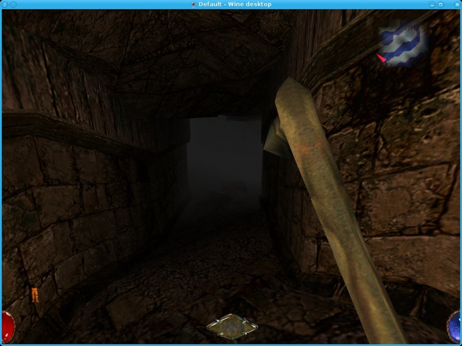Click the red health orb

(x=6, y=325)
